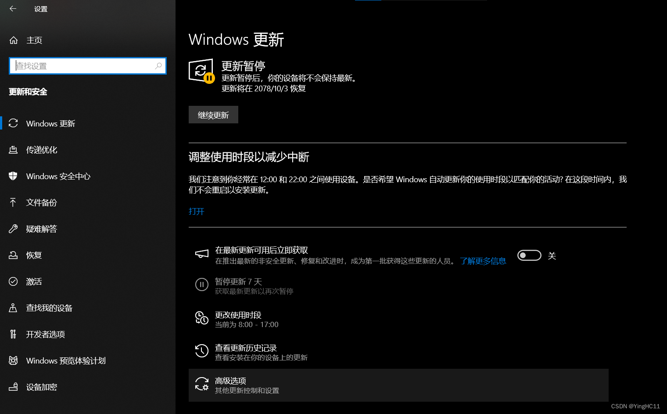Select the 设备加密 lock icon
The image size is (667, 414).
pos(13,387)
